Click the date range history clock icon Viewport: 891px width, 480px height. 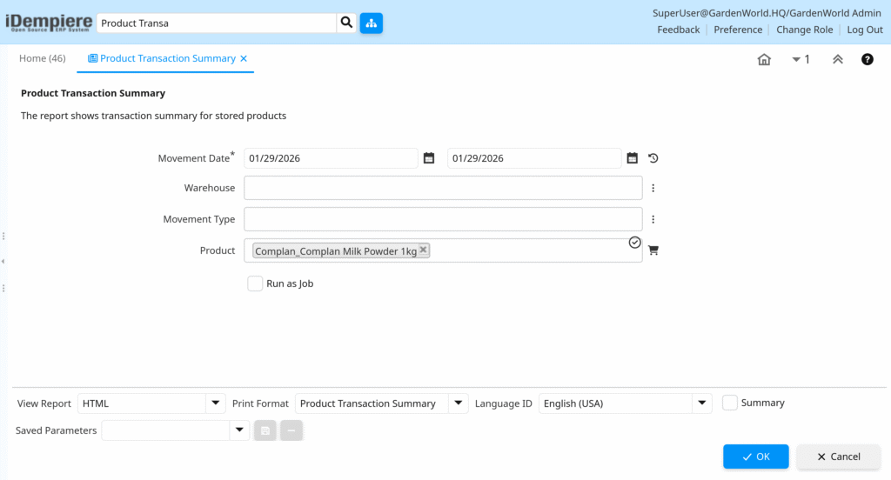[x=653, y=158]
